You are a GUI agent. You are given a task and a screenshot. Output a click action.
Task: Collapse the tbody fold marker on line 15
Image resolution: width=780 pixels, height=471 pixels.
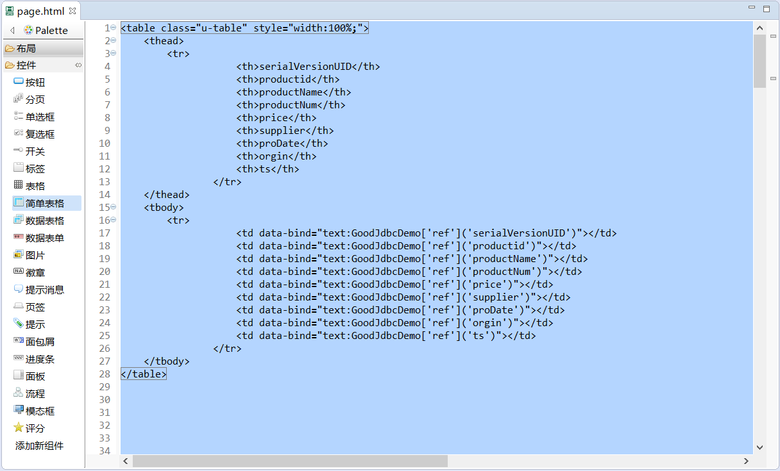point(114,207)
